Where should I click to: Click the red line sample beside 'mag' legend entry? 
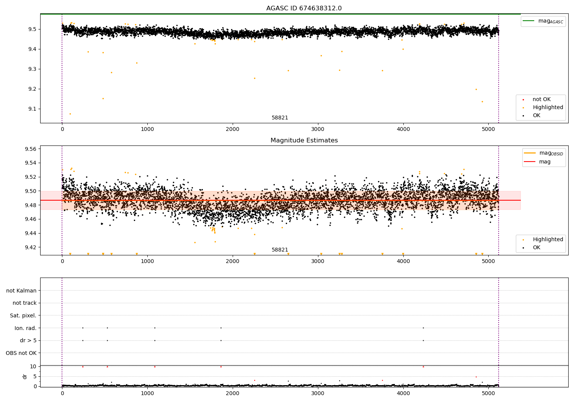[x=530, y=162]
